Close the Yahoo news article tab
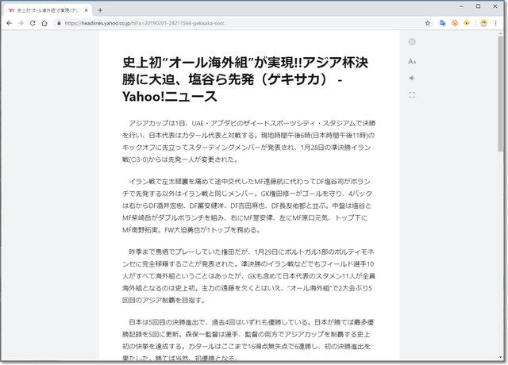 tap(87, 10)
